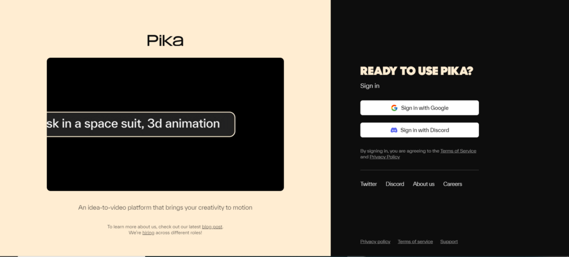The image size is (569, 257).
Task: Click the Discord logo icon
Action: point(394,130)
